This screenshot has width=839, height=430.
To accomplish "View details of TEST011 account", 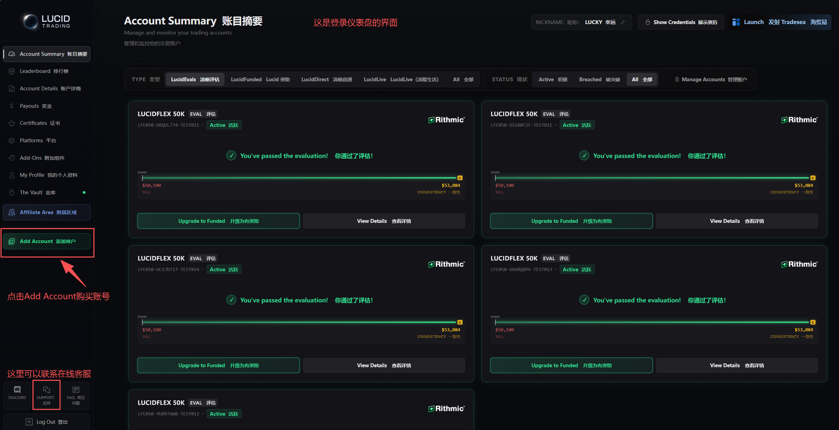I will coord(384,221).
